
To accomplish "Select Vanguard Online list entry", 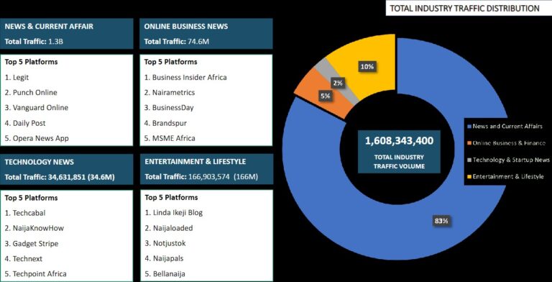I will (x=37, y=107).
